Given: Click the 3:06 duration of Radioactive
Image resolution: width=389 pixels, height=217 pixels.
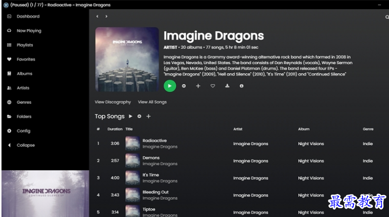Looking at the screenshot, I should click(115, 143).
